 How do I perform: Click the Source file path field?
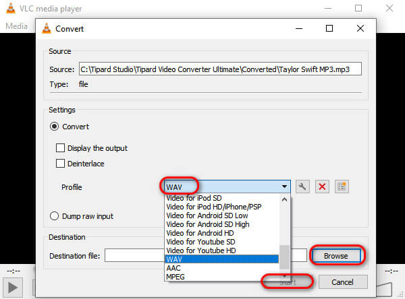pos(221,69)
